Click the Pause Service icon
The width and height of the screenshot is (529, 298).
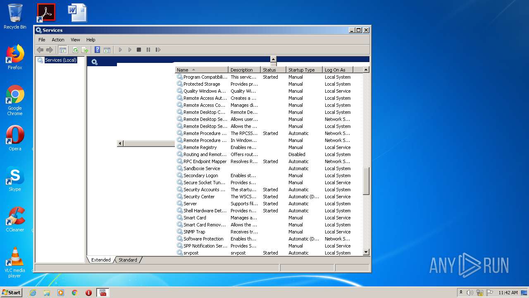[148, 50]
